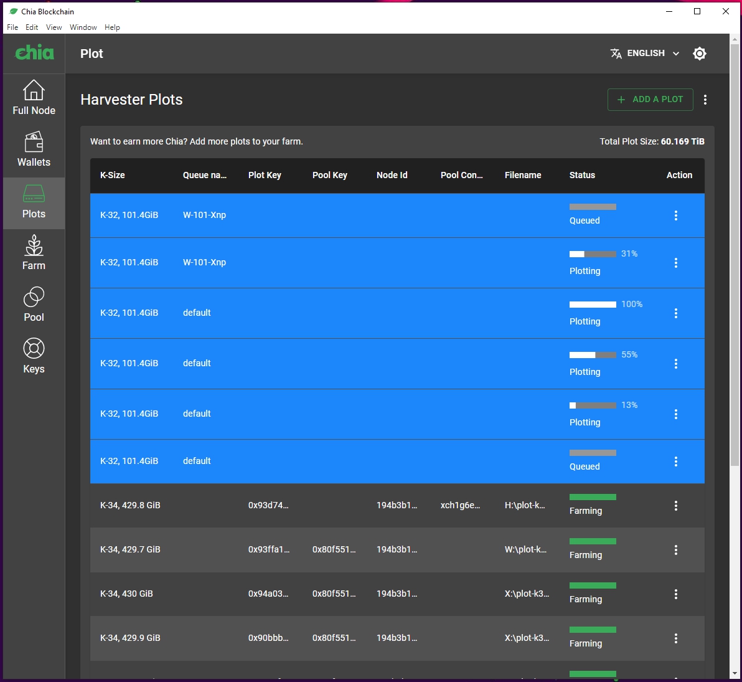
Task: Click the Filename column header
Action: click(x=523, y=175)
